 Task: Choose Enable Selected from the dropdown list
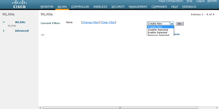158,32
